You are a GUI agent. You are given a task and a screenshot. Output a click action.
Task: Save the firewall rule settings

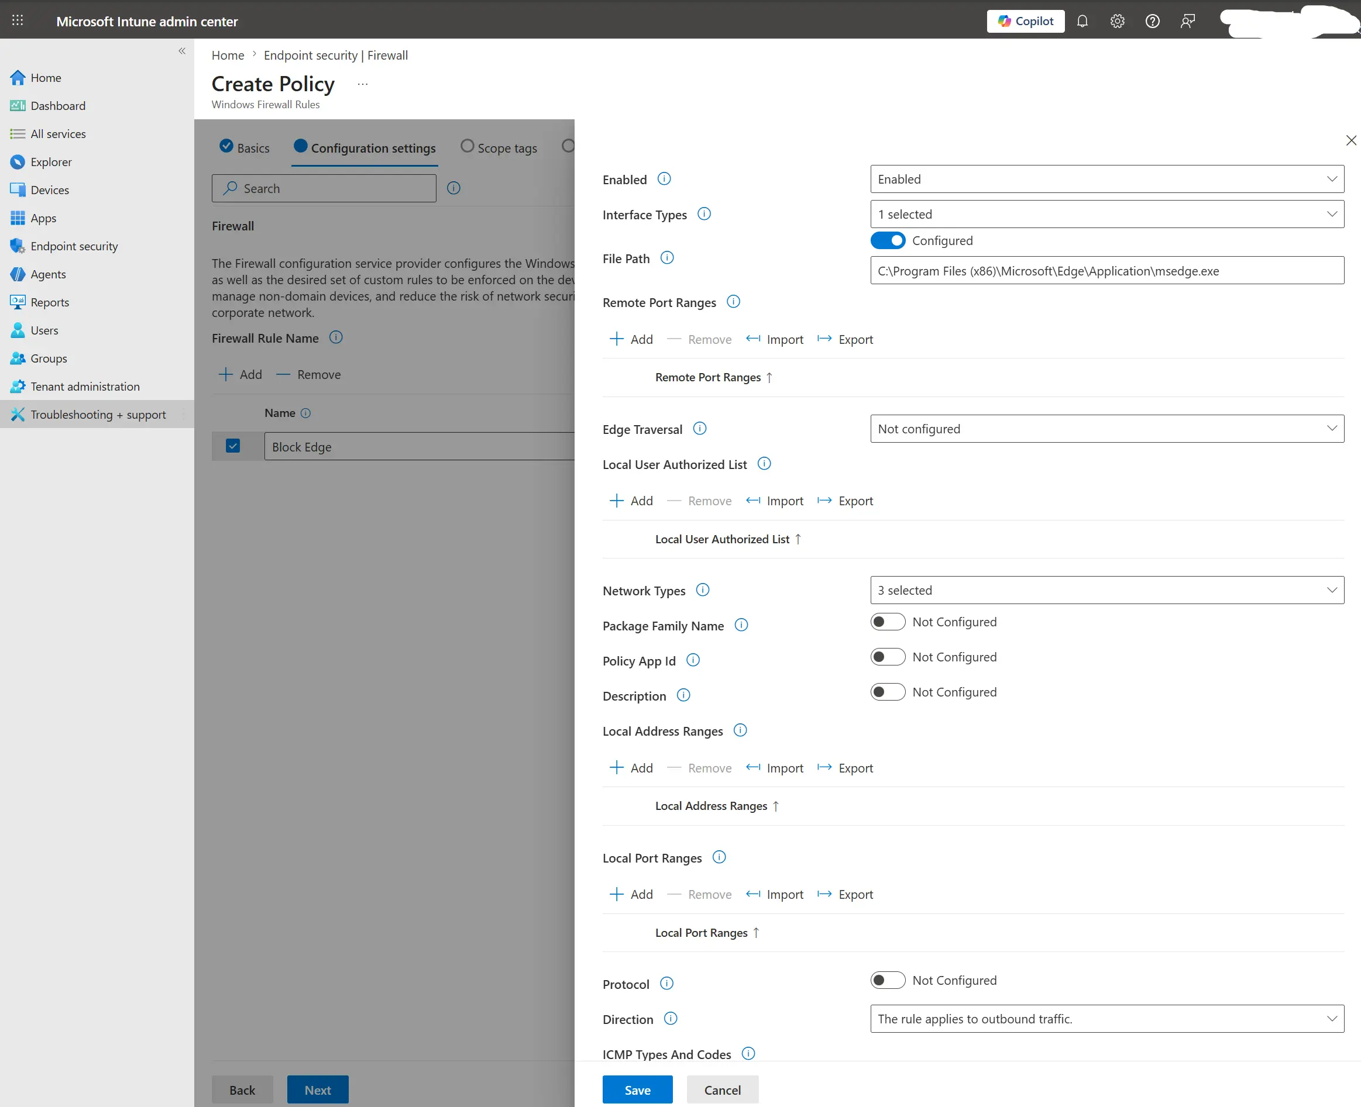[637, 1089]
